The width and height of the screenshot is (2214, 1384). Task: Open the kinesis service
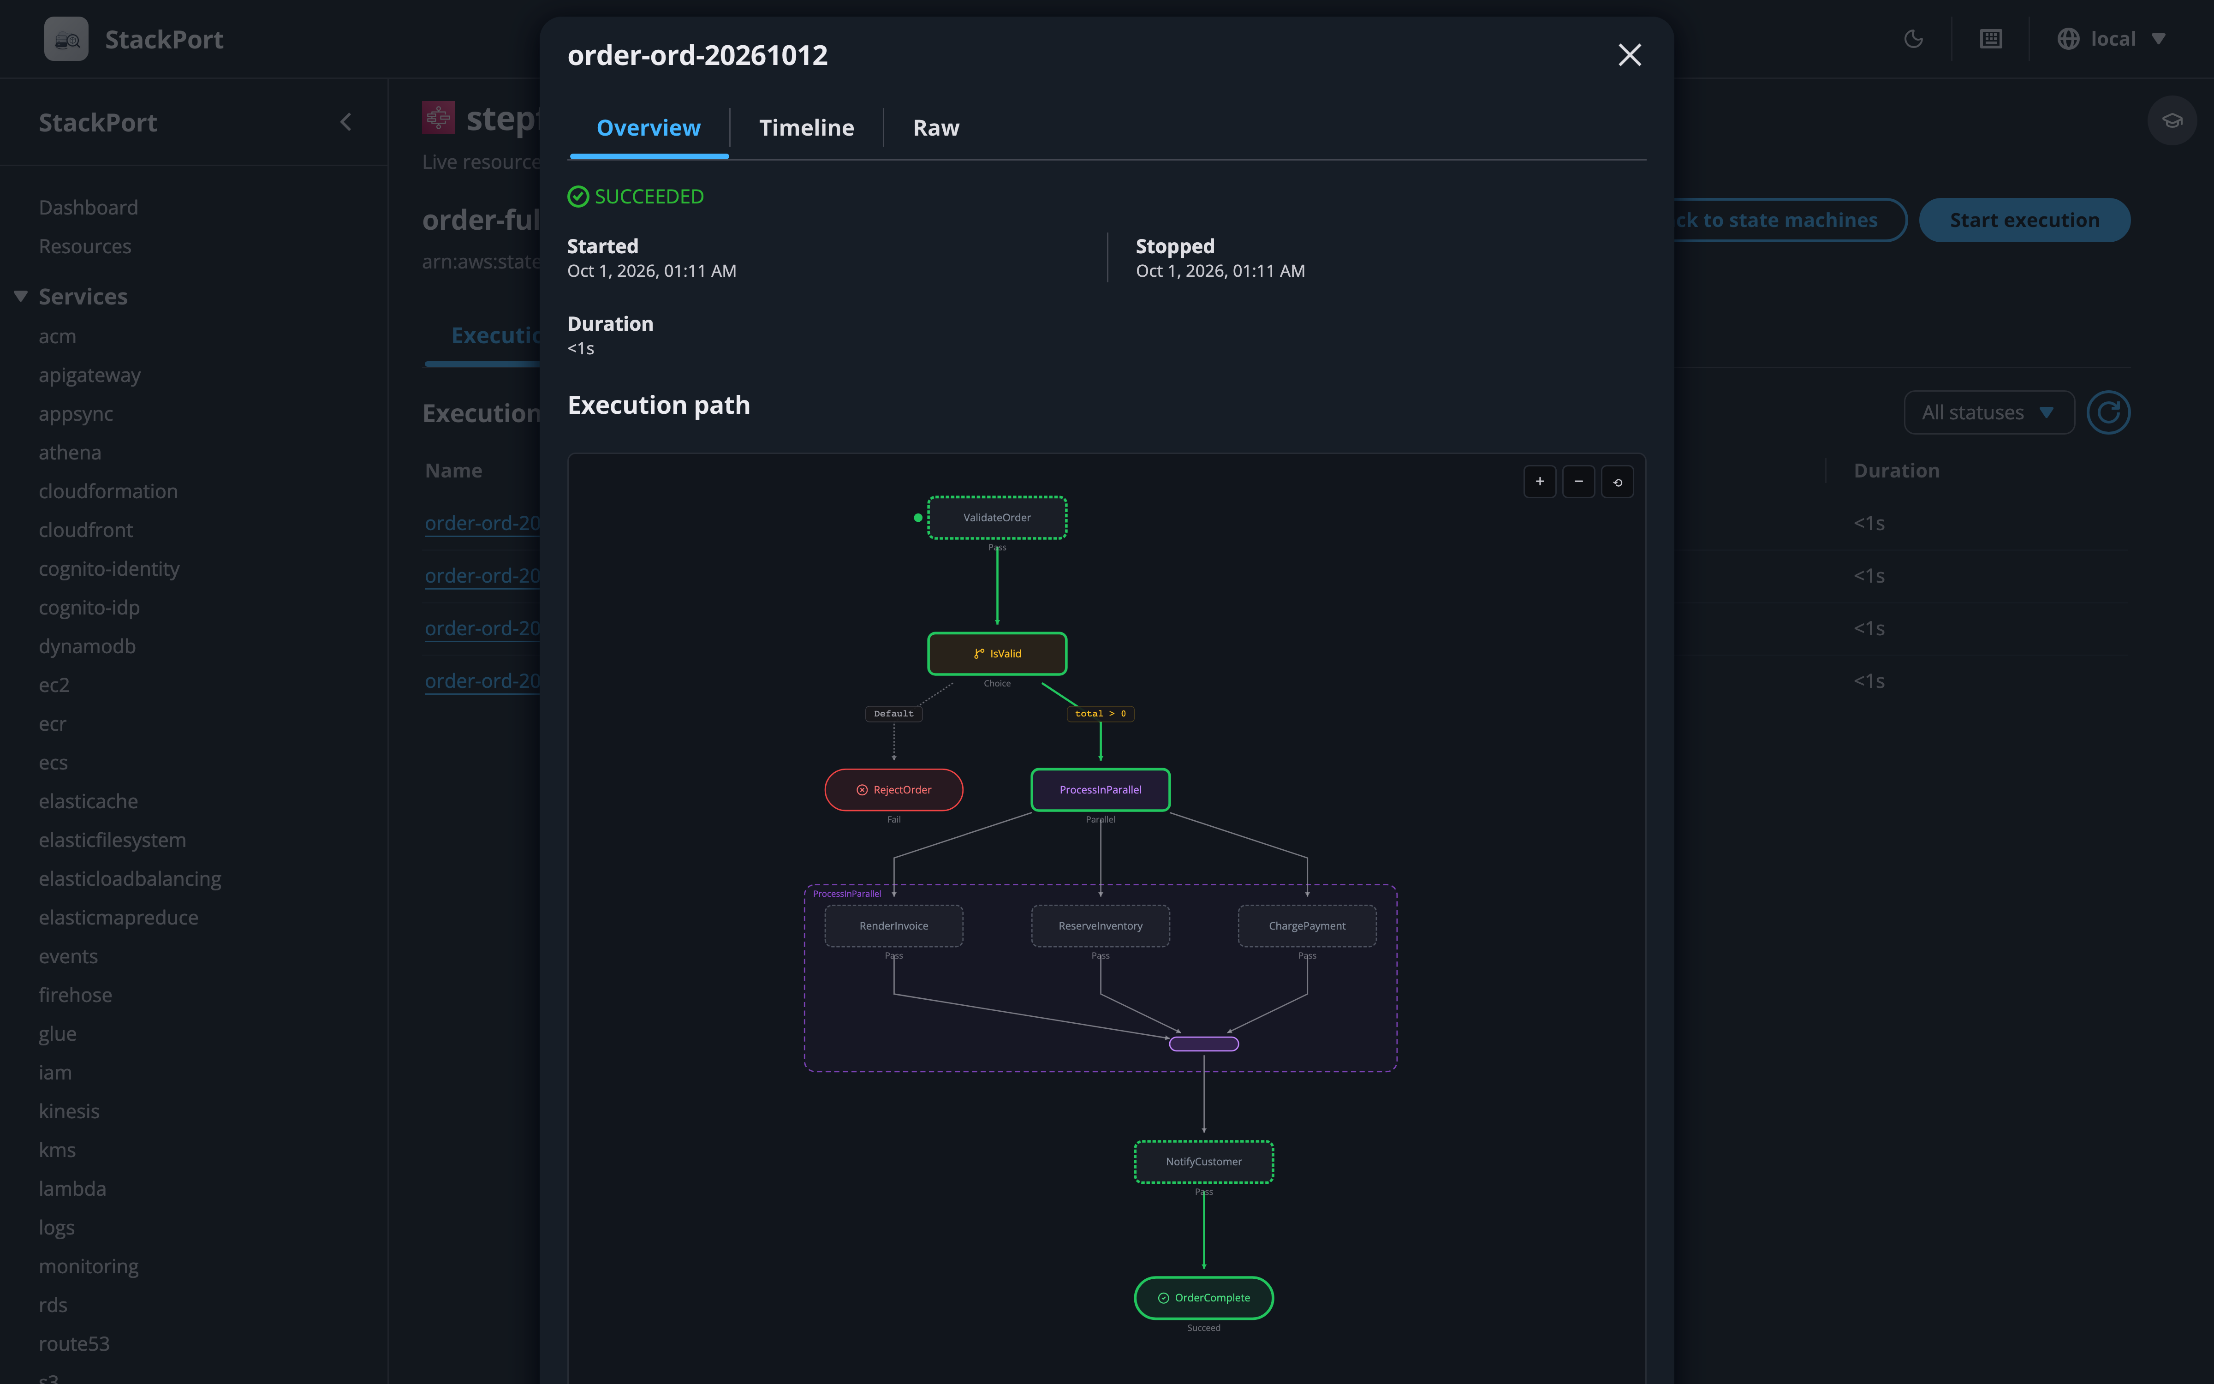[69, 1111]
